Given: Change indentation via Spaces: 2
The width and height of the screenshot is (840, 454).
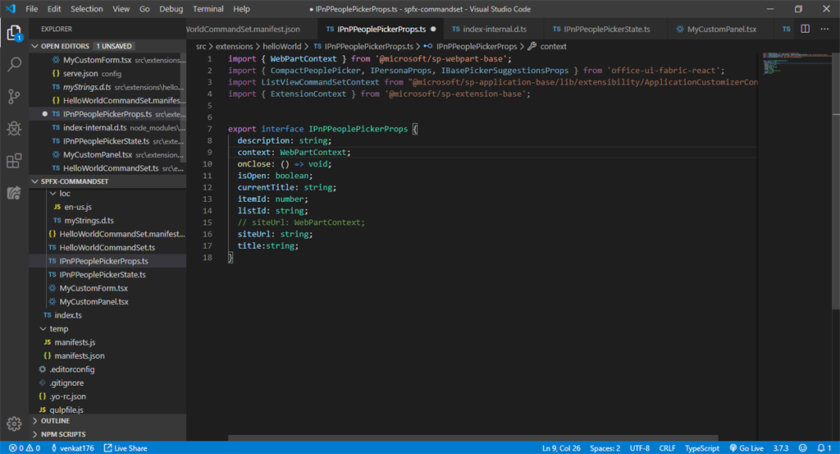Looking at the screenshot, I should [605, 448].
